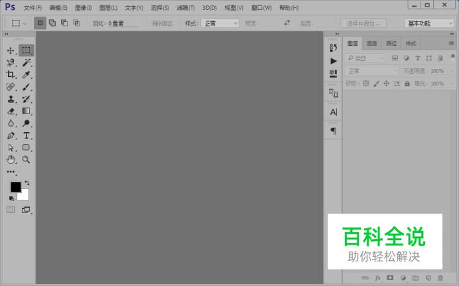This screenshot has height=286, width=459.
Task: Change the screen mode
Action: [26, 210]
